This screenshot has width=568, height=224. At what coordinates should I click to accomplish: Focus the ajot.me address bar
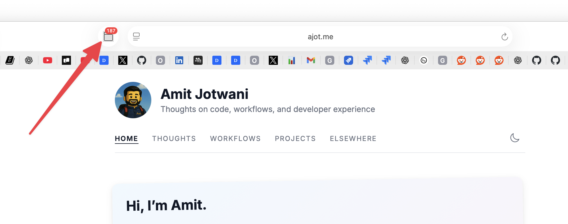point(320,37)
